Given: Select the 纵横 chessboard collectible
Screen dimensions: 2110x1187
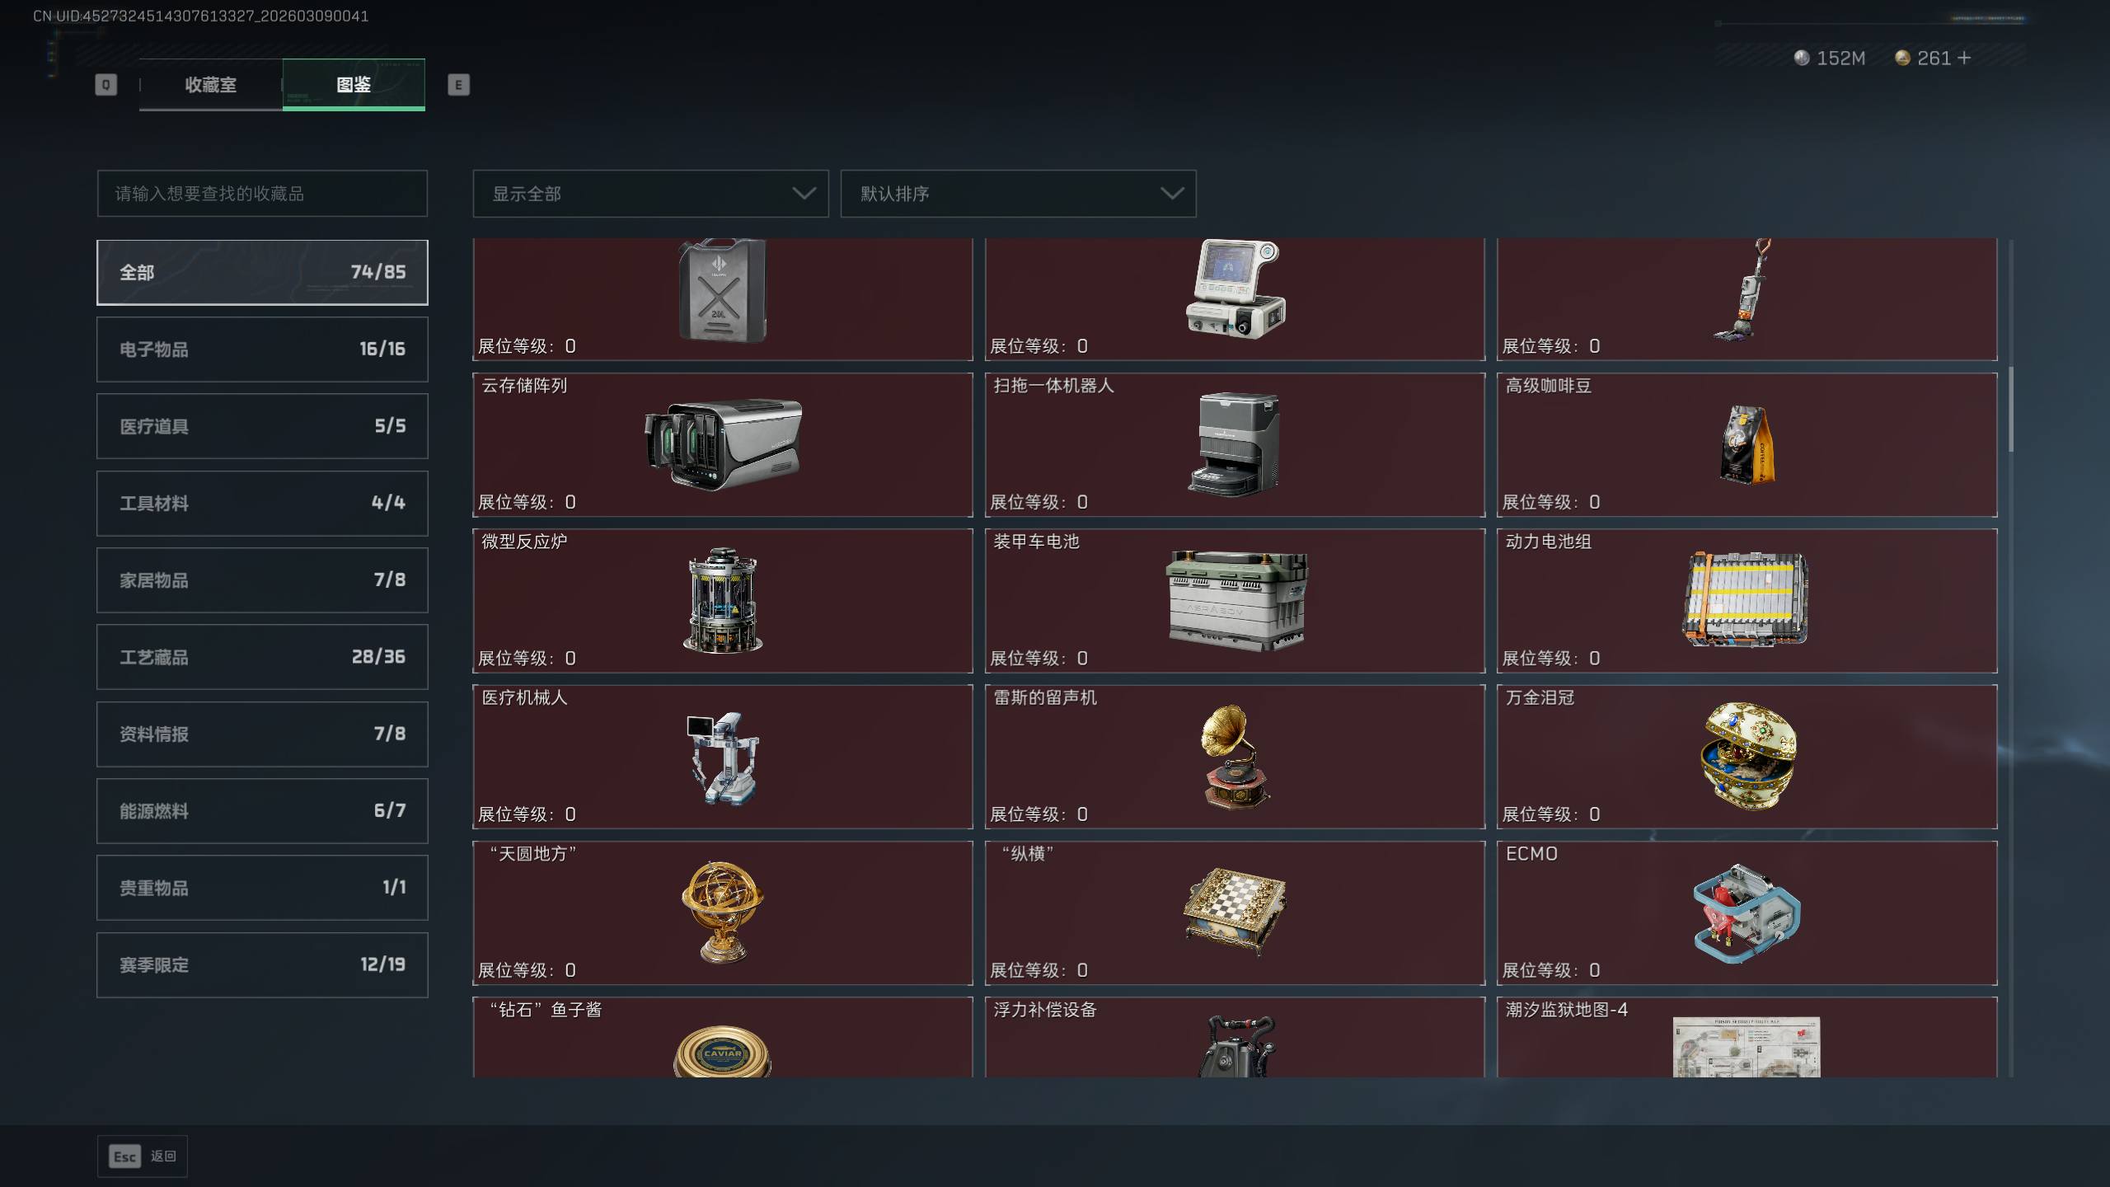Looking at the screenshot, I should (1235, 913).
